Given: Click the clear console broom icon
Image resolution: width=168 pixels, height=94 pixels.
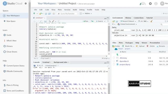Looking at the screenshot, I should [x=108, y=66].
